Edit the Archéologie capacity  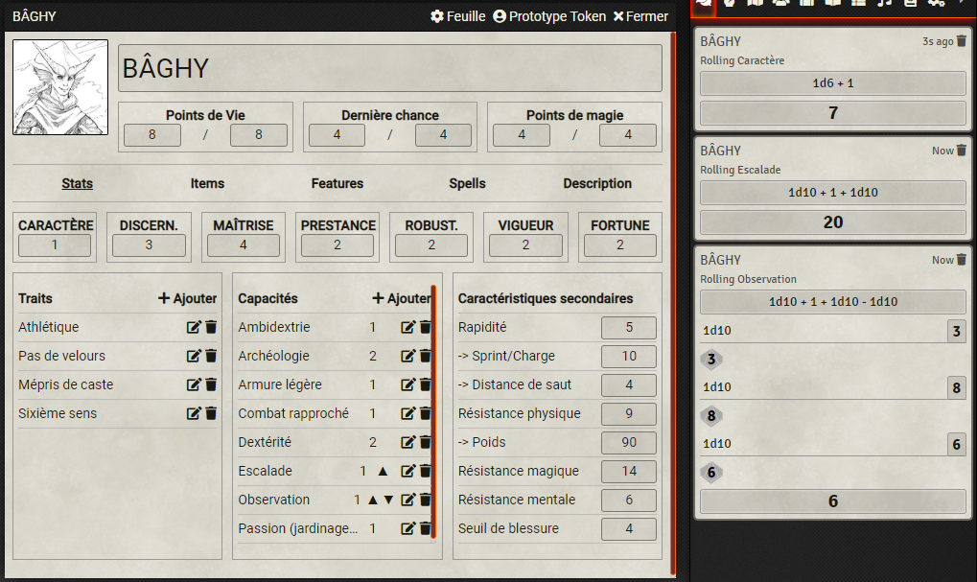tap(408, 356)
